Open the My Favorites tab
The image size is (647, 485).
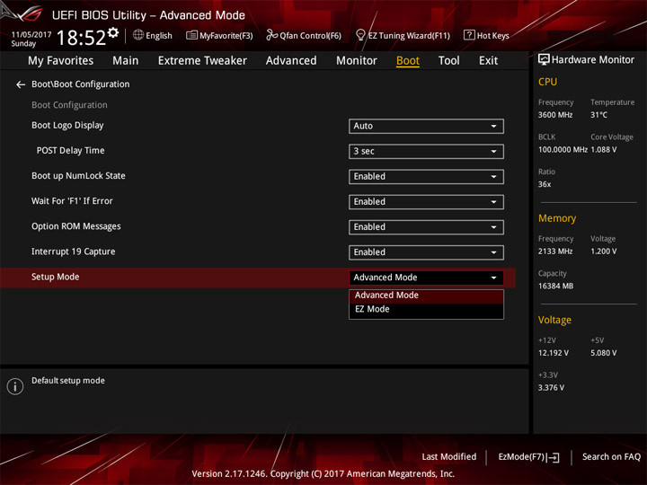pos(61,61)
